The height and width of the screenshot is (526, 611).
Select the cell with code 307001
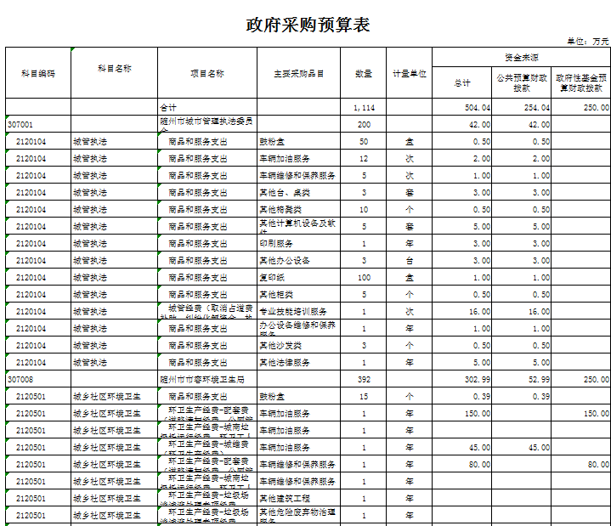pos(38,124)
